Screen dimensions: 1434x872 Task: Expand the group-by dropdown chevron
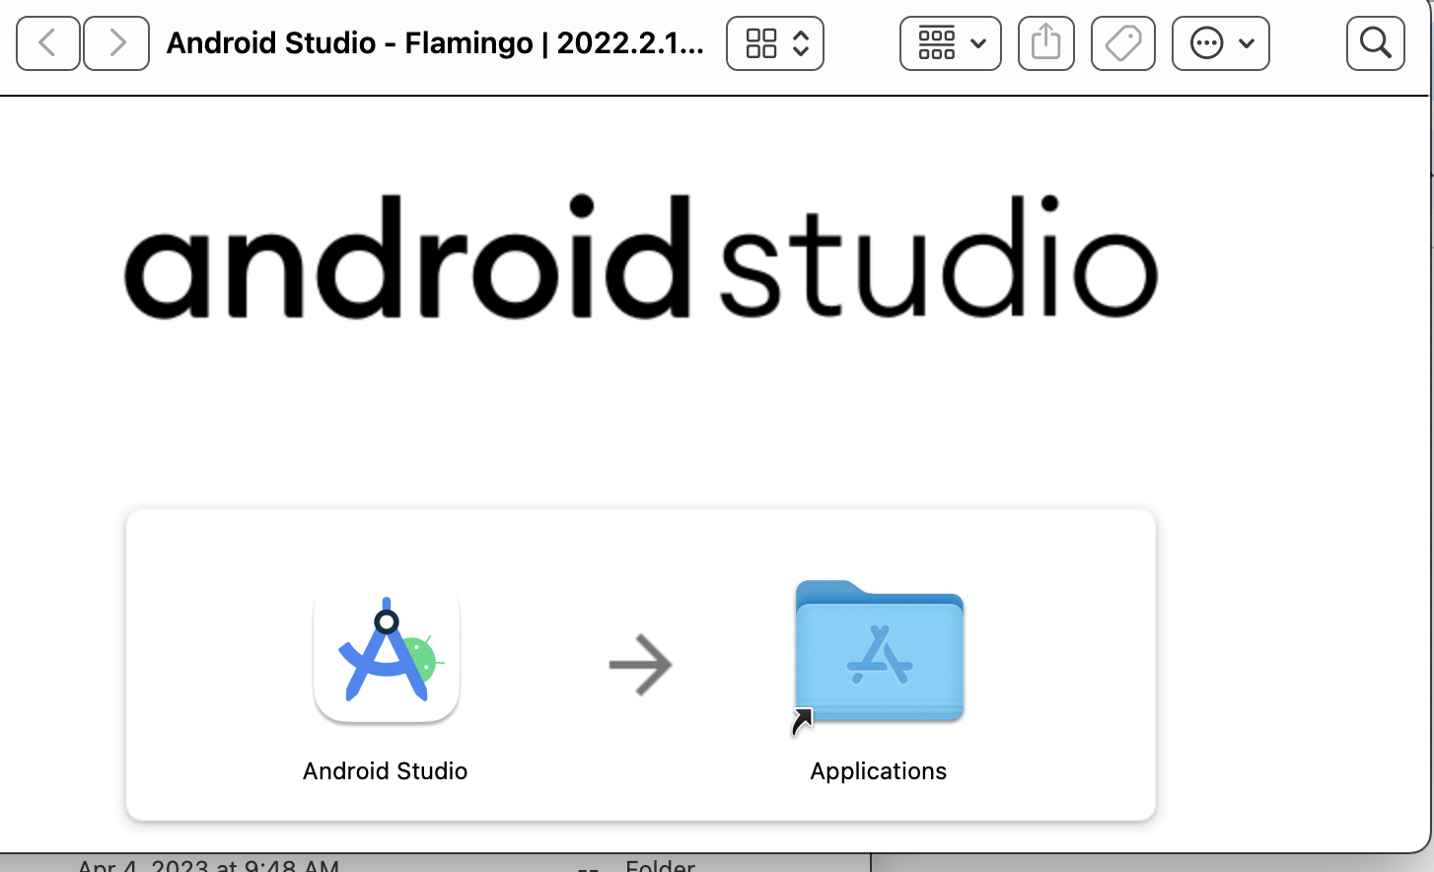pos(978,43)
